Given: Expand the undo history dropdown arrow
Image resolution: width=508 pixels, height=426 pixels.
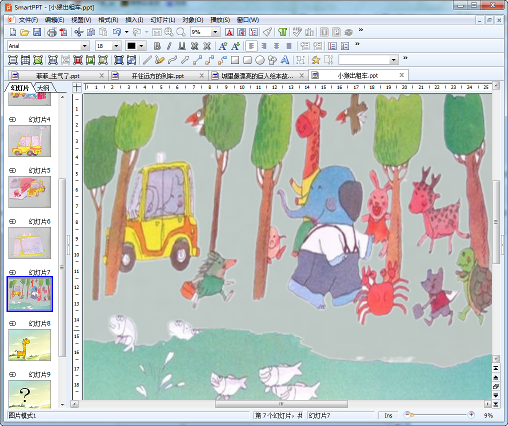Looking at the screenshot, I should point(126,32).
